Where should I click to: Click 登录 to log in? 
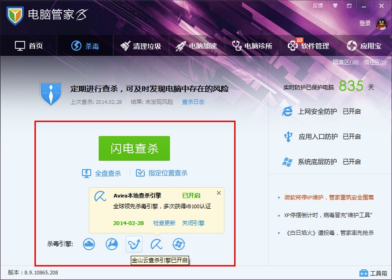(x=365, y=23)
